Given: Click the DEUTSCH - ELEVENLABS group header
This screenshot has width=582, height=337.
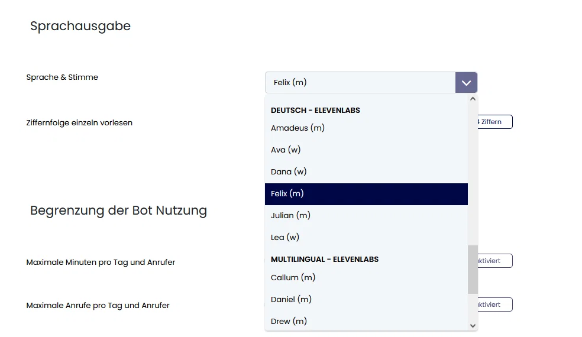Looking at the screenshot, I should pyautogui.click(x=315, y=111).
